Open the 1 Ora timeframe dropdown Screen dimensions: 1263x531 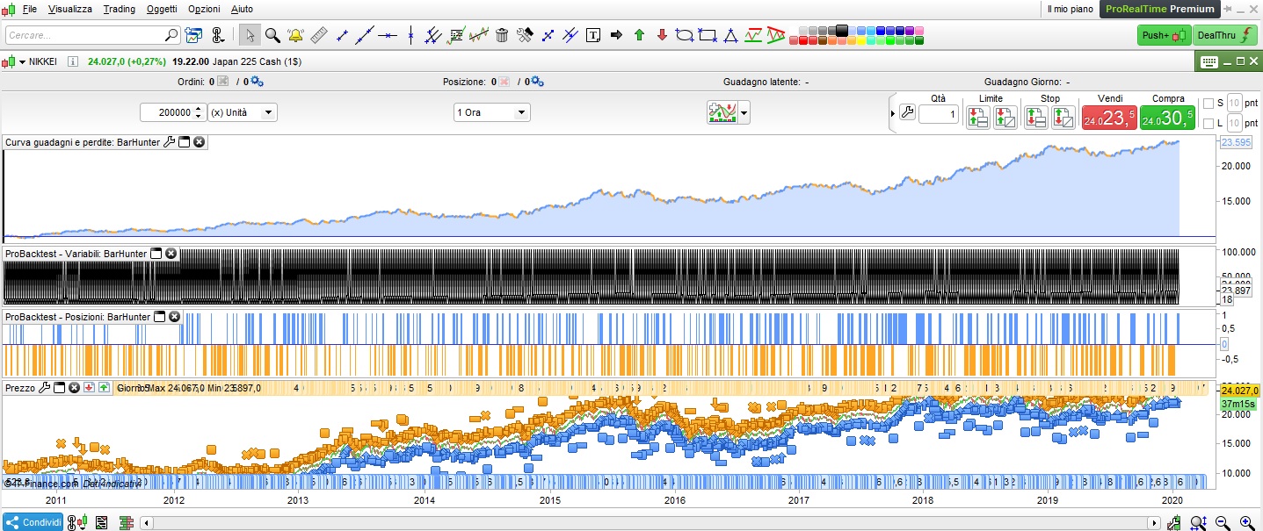pos(492,112)
